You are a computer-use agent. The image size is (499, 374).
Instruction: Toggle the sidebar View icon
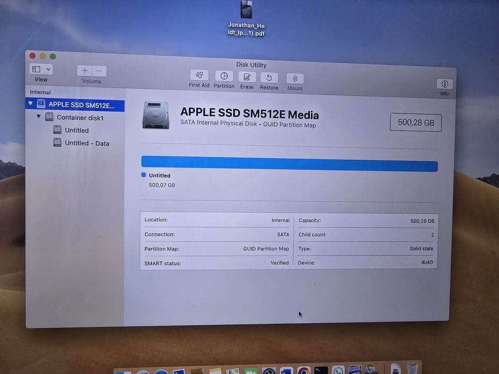tap(36, 69)
